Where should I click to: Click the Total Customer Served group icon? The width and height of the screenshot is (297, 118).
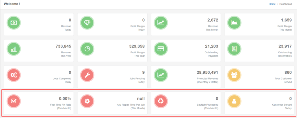click(234, 75)
